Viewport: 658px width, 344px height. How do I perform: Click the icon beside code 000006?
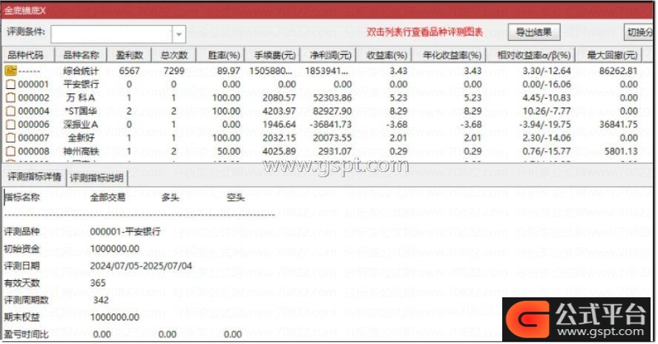coord(11,125)
